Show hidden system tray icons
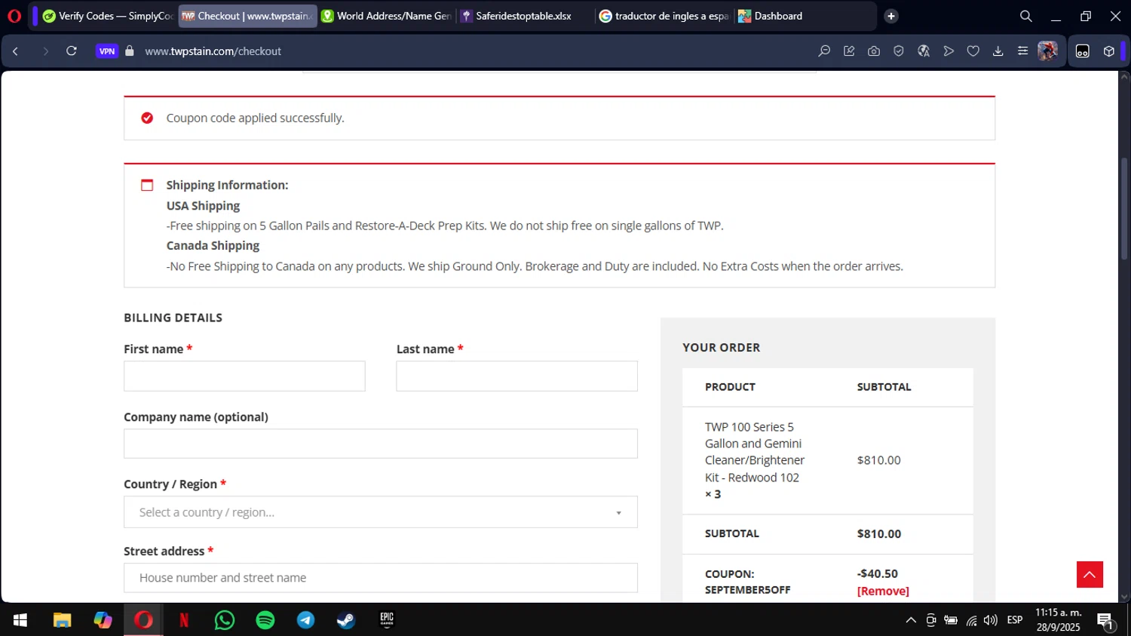 click(x=911, y=620)
